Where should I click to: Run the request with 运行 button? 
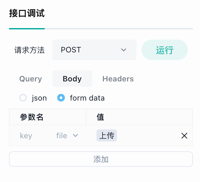pyautogui.click(x=165, y=50)
